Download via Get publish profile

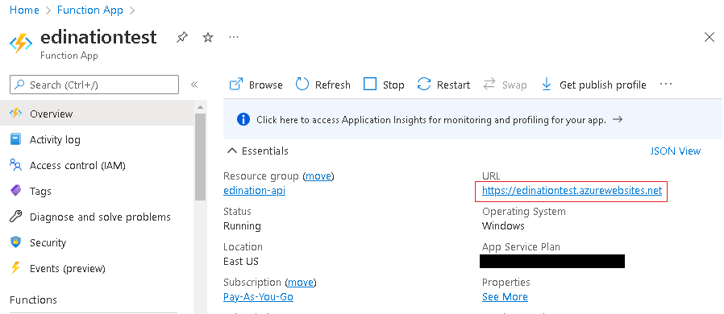pyautogui.click(x=593, y=85)
